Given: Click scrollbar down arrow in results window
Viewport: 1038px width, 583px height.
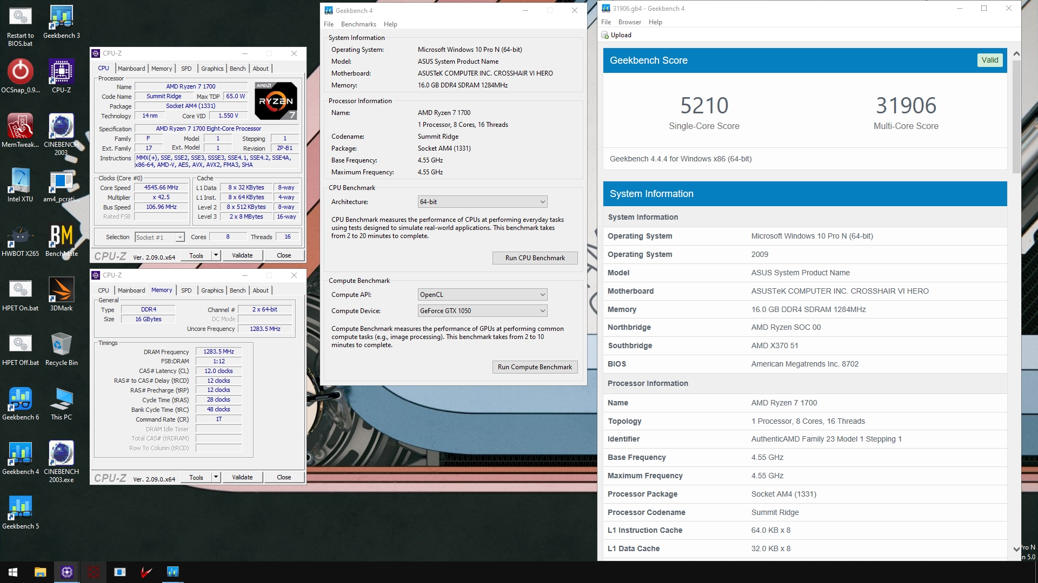Looking at the screenshot, I should [1016, 548].
